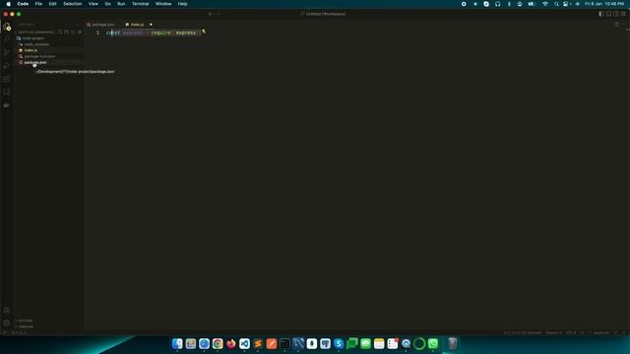Open the Manage gear in activity bar

[x=7, y=324]
